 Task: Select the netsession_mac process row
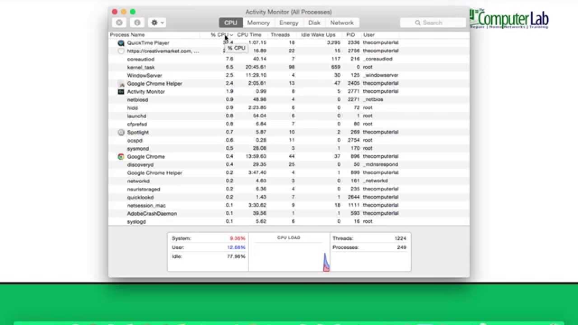point(289,205)
